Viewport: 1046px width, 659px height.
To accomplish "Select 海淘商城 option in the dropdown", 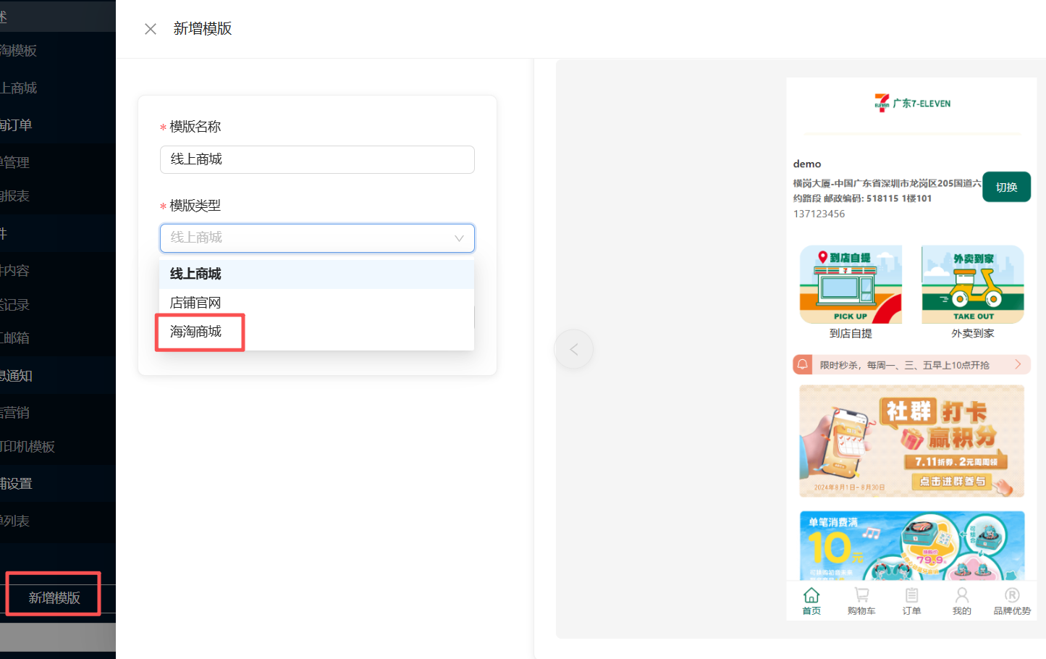I will click(x=196, y=332).
